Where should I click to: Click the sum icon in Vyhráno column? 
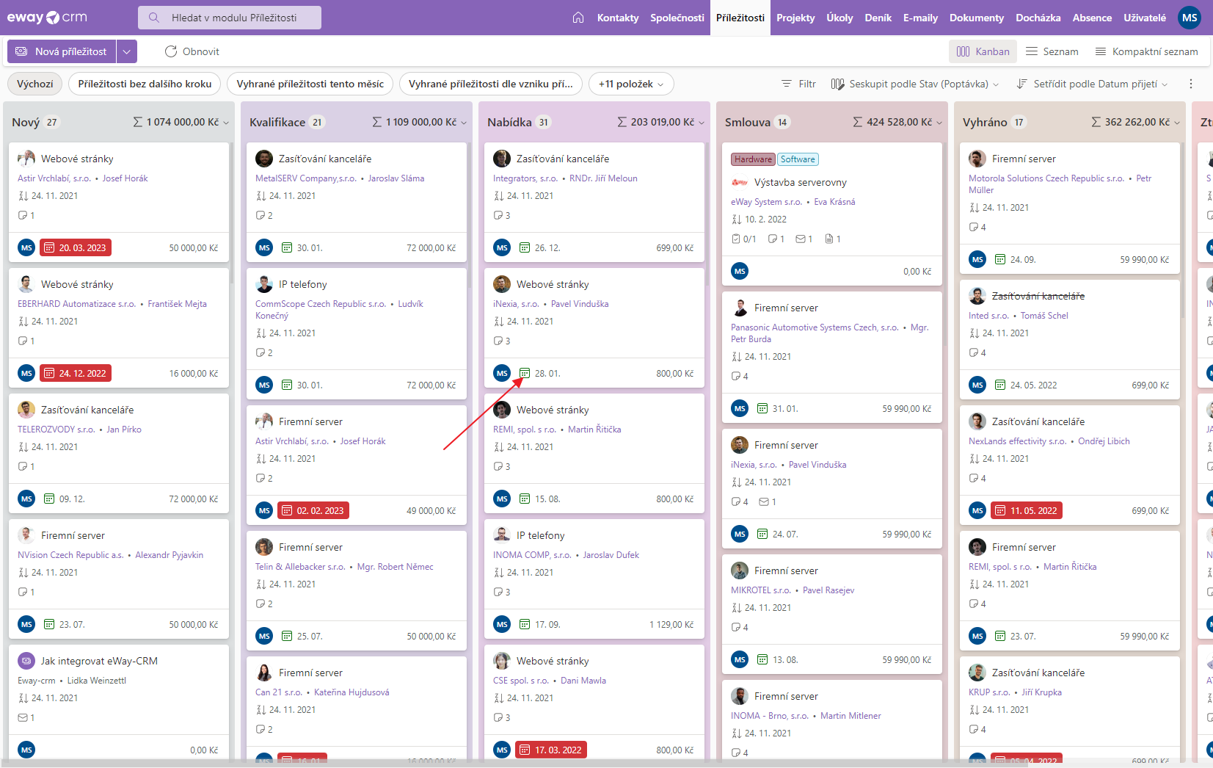click(x=1096, y=122)
